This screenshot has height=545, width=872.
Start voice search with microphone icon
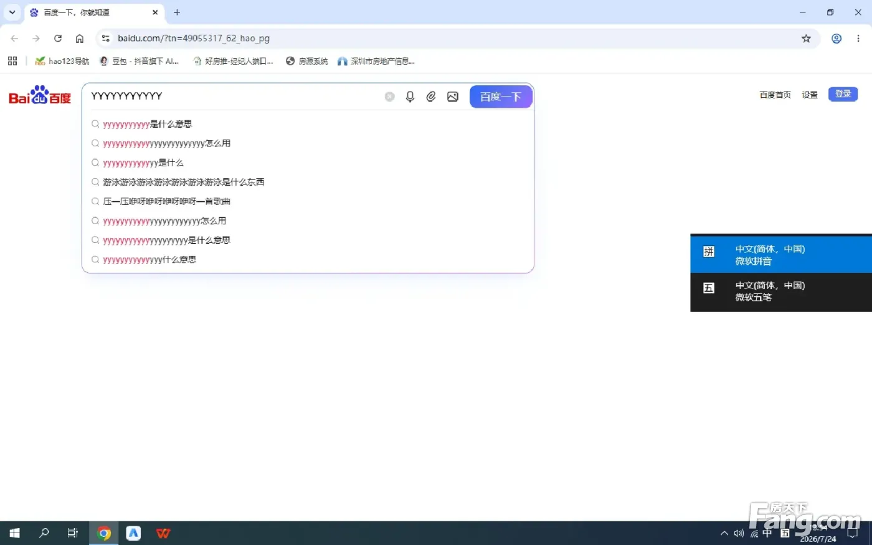click(410, 97)
